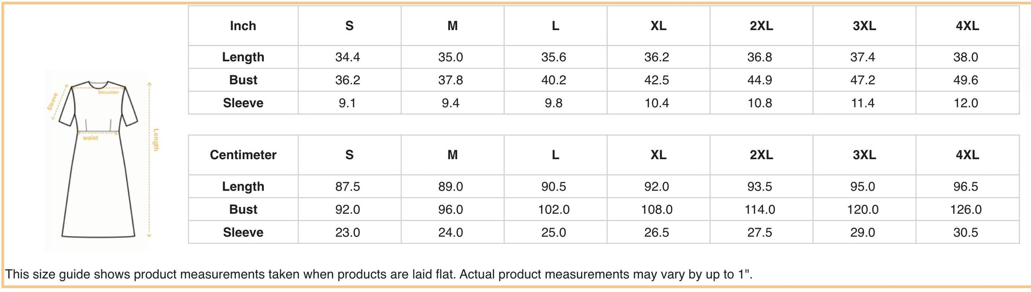Click the "waist" label on the dress diagram

(x=91, y=138)
